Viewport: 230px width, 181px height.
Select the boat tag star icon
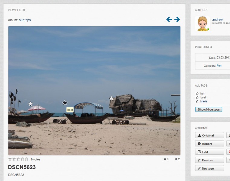pos(197,97)
